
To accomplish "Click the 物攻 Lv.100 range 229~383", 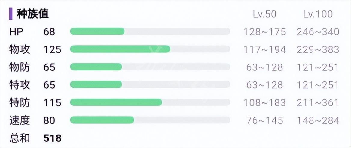I will pos(318,49).
